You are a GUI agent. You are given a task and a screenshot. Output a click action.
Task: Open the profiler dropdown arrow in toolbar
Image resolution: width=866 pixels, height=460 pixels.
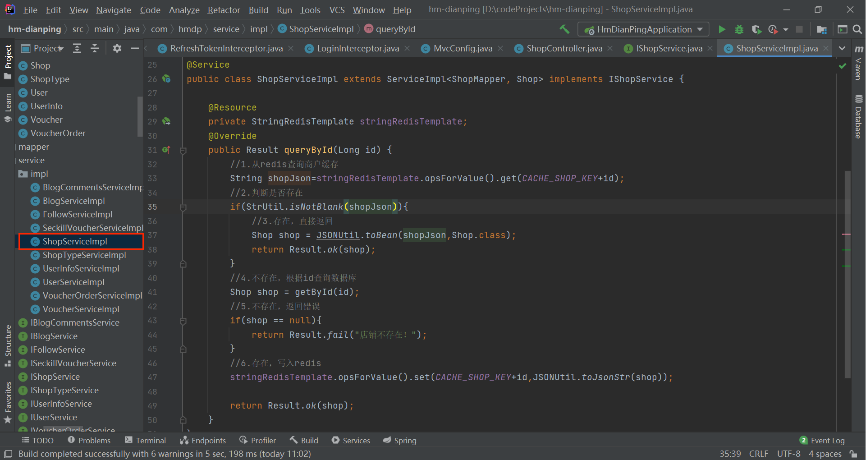click(x=786, y=30)
